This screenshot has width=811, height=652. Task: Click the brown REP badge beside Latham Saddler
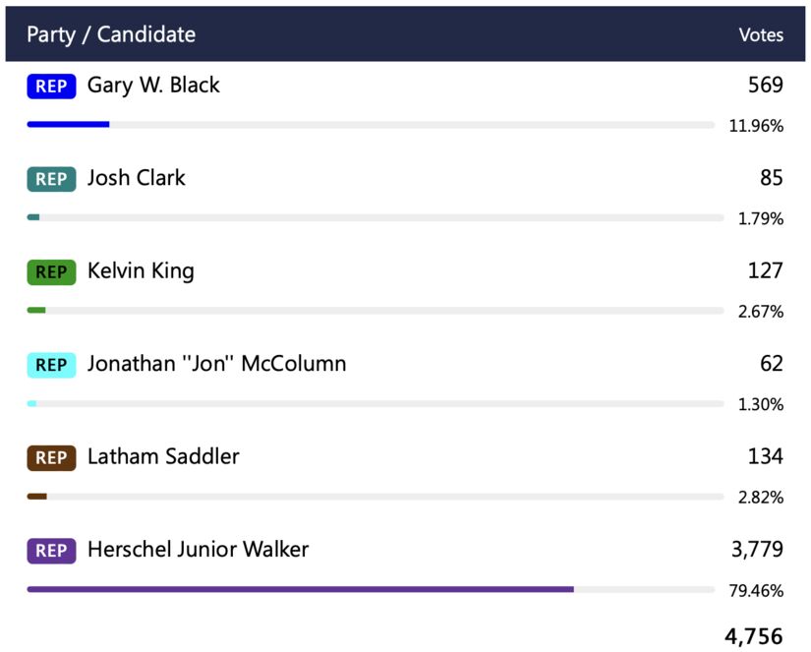51,457
